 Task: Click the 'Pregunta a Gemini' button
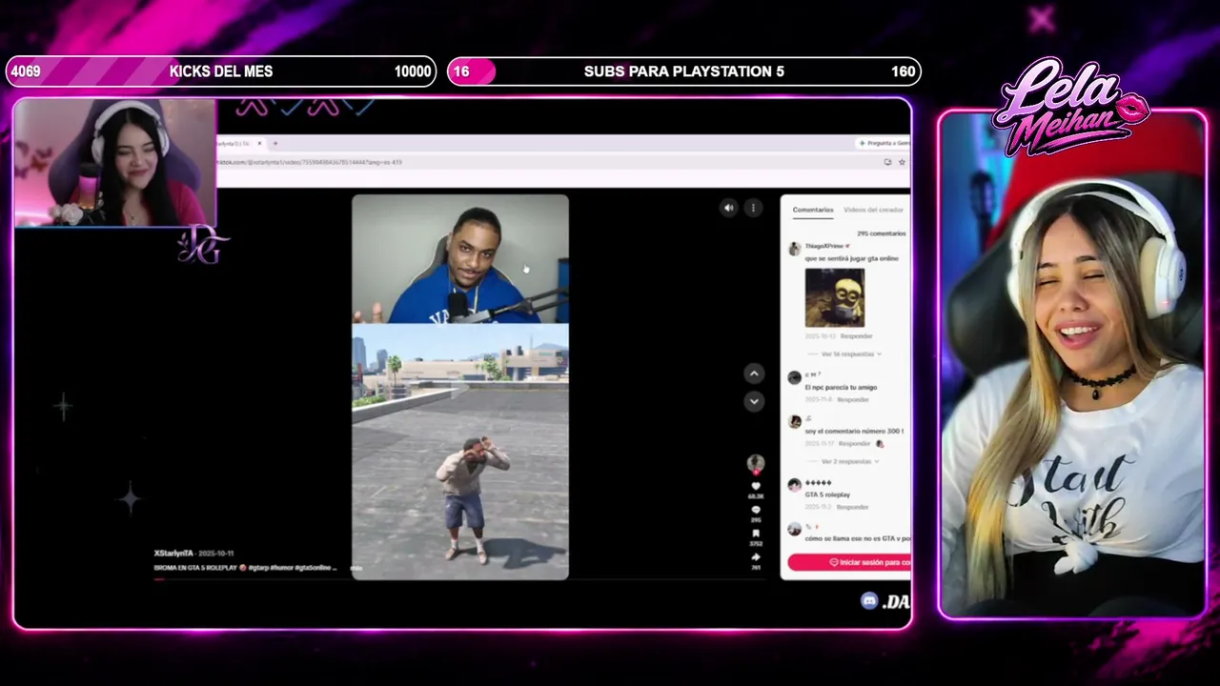pos(884,143)
